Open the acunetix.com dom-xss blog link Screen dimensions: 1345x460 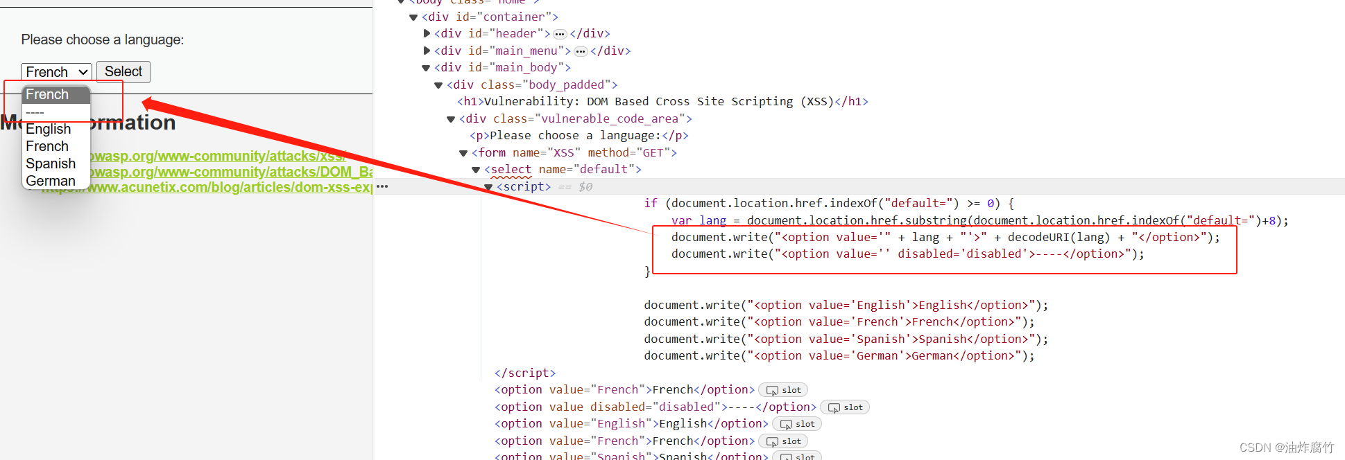click(x=207, y=187)
